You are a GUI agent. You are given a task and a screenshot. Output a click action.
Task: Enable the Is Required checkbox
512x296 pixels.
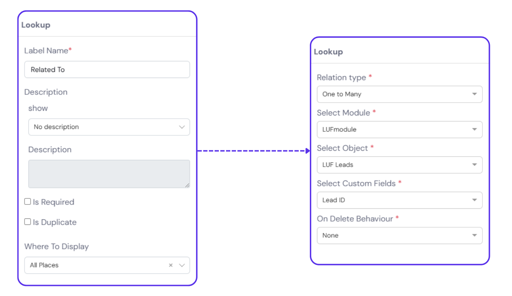pos(27,202)
